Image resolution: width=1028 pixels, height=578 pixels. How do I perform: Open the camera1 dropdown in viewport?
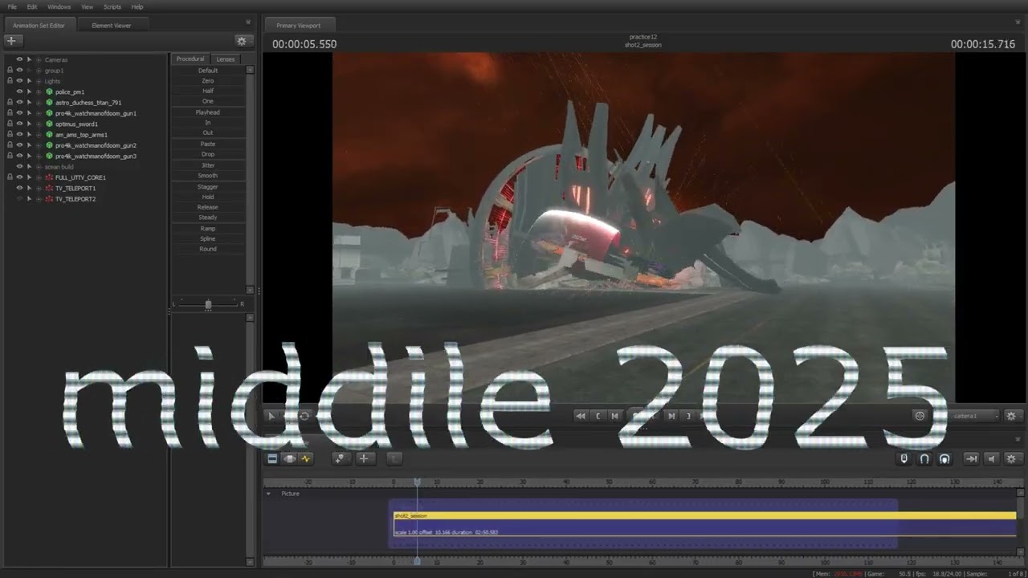974,416
